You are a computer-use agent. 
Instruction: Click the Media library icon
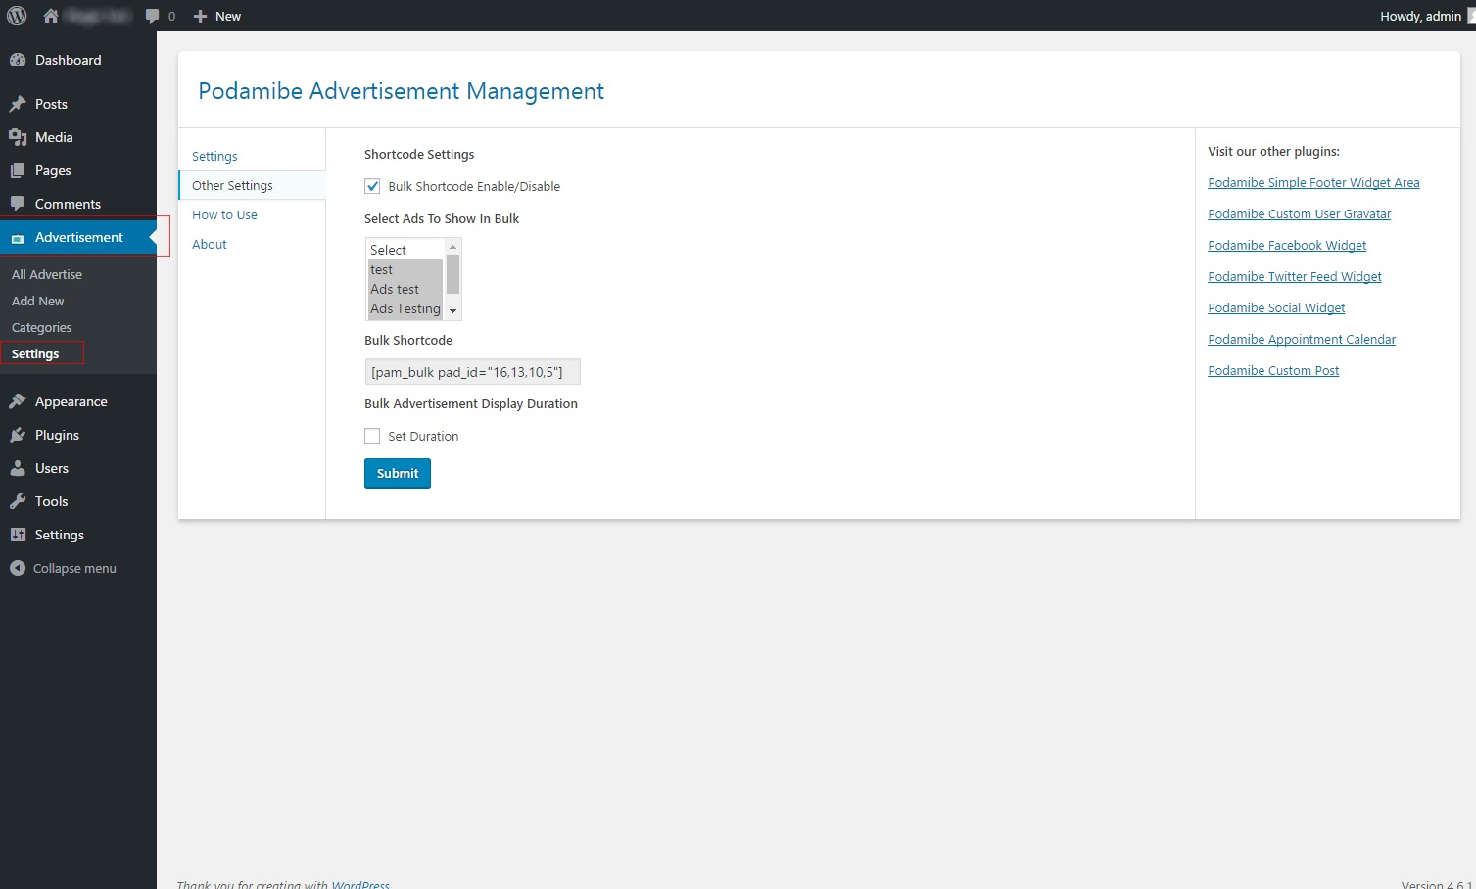pos(18,137)
